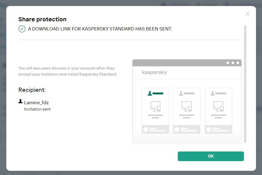Click the recipient person icon beside Lamine_fdz

click(x=20, y=102)
